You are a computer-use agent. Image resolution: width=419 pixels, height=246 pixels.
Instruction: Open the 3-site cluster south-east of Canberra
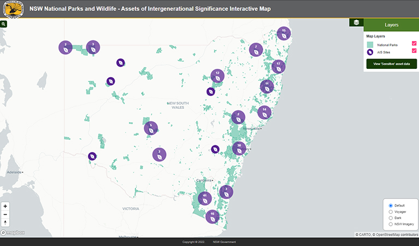pyautogui.click(x=226, y=192)
